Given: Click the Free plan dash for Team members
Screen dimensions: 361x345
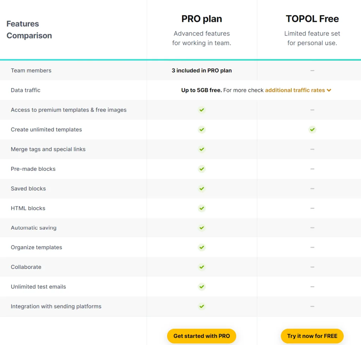Looking at the screenshot, I should (312, 70).
